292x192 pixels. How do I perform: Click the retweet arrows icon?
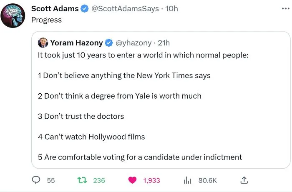[82, 180]
